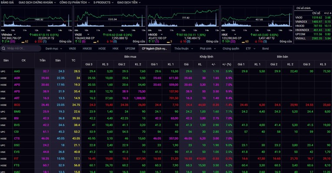Expand the Danh mục dropdown tab
The width and height of the screenshot is (332, 173).
click(x=54, y=49)
